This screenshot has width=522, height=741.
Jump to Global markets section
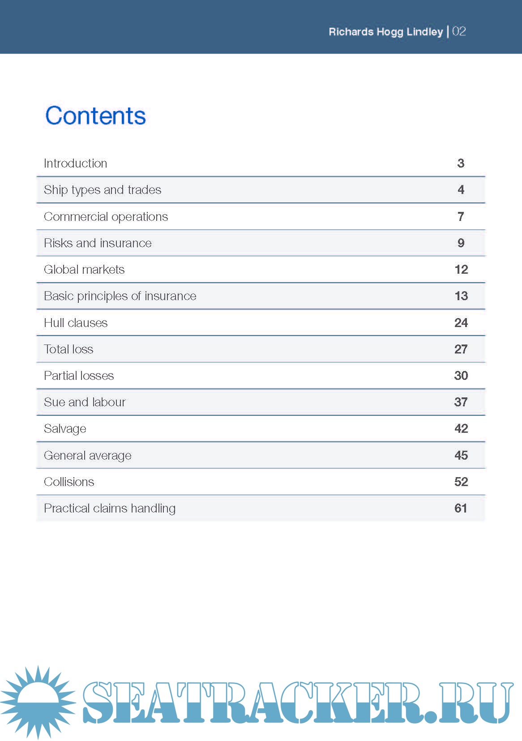pos(84,270)
